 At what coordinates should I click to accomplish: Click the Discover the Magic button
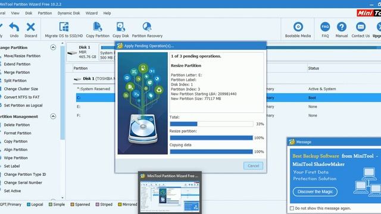click(x=315, y=191)
